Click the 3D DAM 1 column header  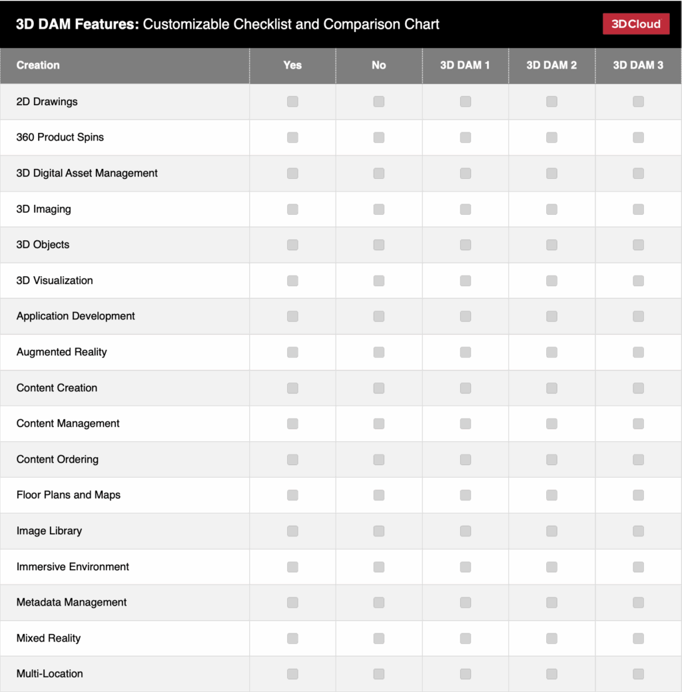(x=465, y=65)
